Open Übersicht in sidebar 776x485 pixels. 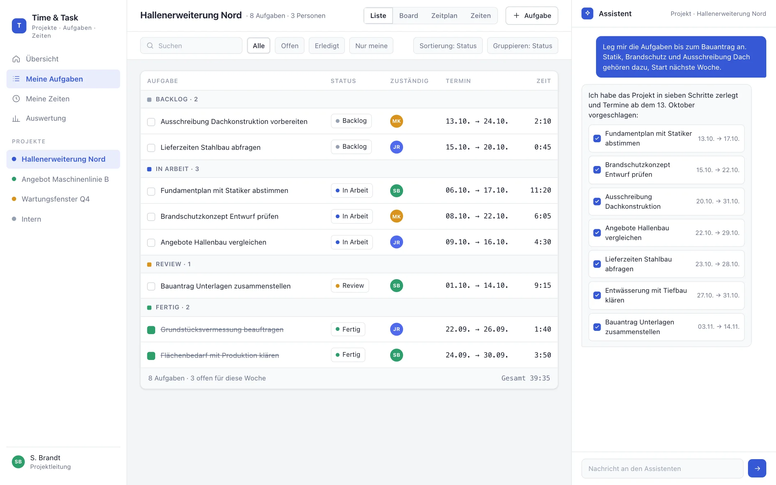63,59
